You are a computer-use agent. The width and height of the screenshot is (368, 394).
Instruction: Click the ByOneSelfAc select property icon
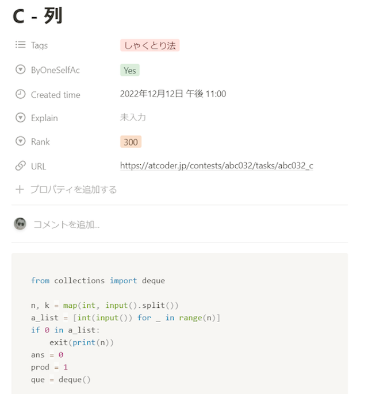point(20,69)
